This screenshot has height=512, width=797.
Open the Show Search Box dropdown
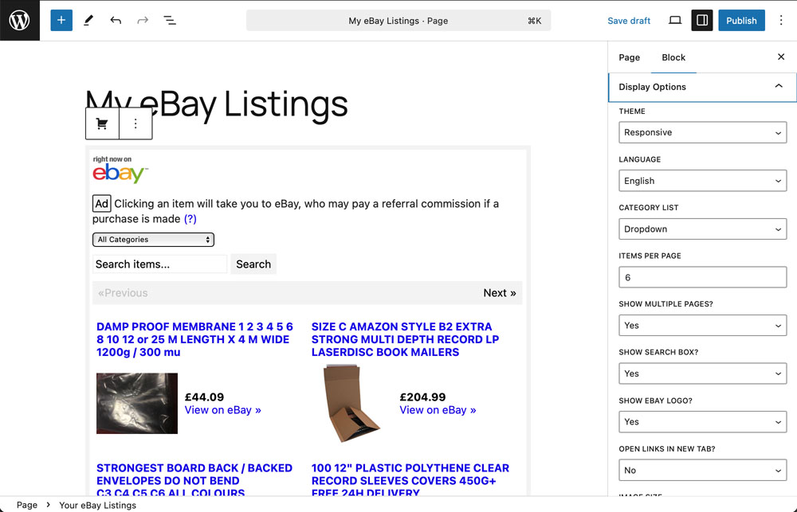702,373
